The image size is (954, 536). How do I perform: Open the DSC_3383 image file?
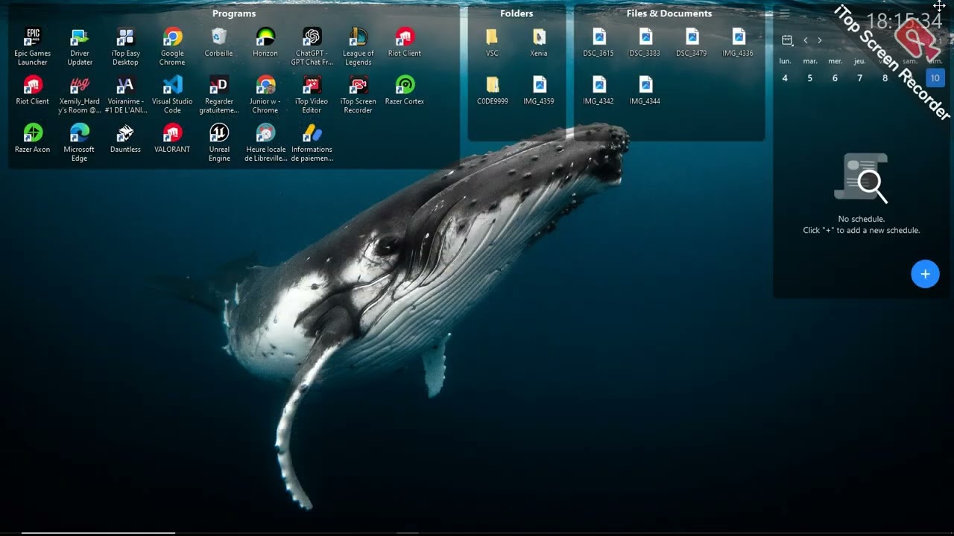[x=645, y=42]
